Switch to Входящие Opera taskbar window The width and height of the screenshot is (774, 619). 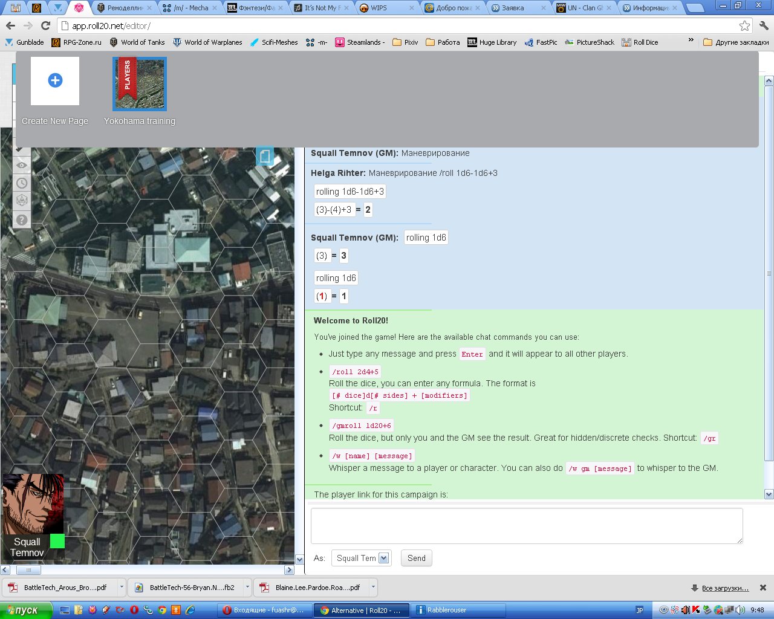265,611
